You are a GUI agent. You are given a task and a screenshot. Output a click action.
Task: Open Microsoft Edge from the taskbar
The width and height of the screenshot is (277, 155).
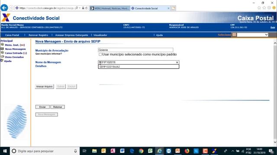[x=132, y=151]
